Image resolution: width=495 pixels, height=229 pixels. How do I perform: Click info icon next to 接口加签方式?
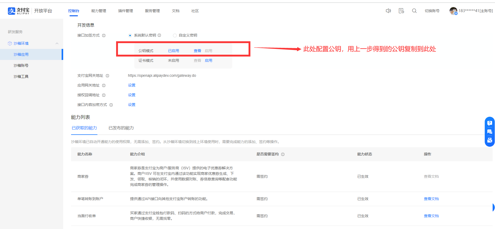click(104, 35)
